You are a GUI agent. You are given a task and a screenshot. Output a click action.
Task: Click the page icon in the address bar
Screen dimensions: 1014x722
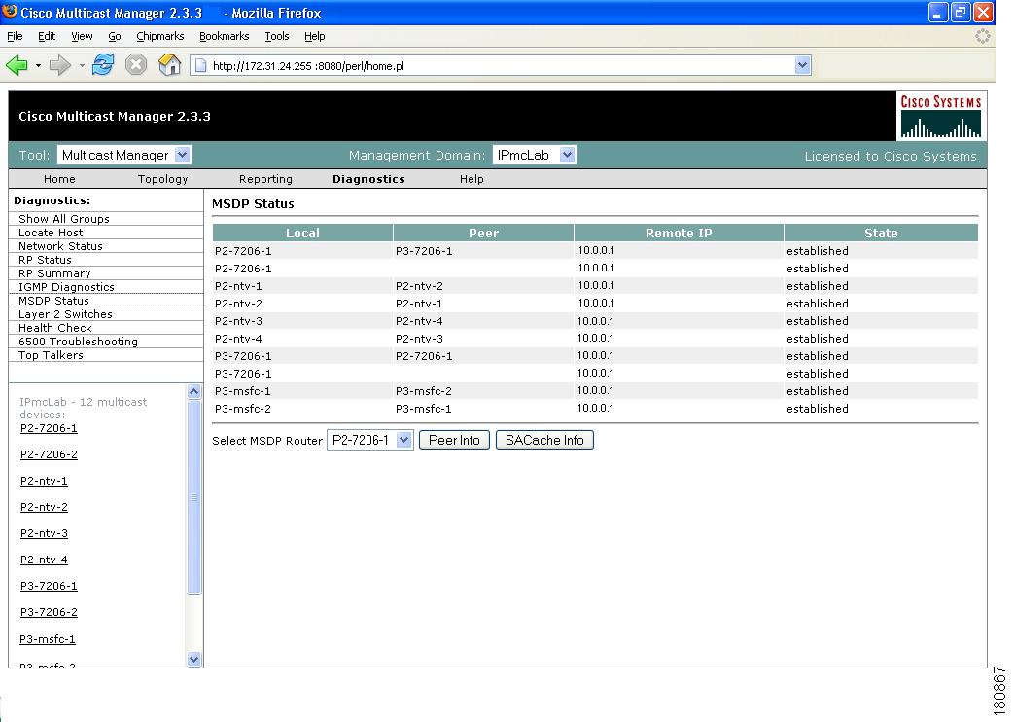point(201,65)
